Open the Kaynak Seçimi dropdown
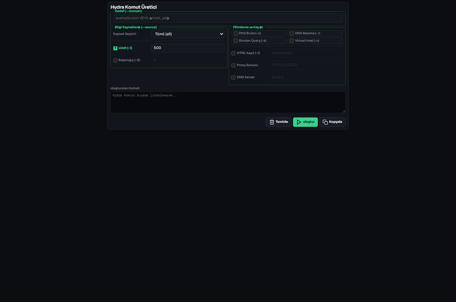Viewport: 456px width, 302px height. [188, 34]
